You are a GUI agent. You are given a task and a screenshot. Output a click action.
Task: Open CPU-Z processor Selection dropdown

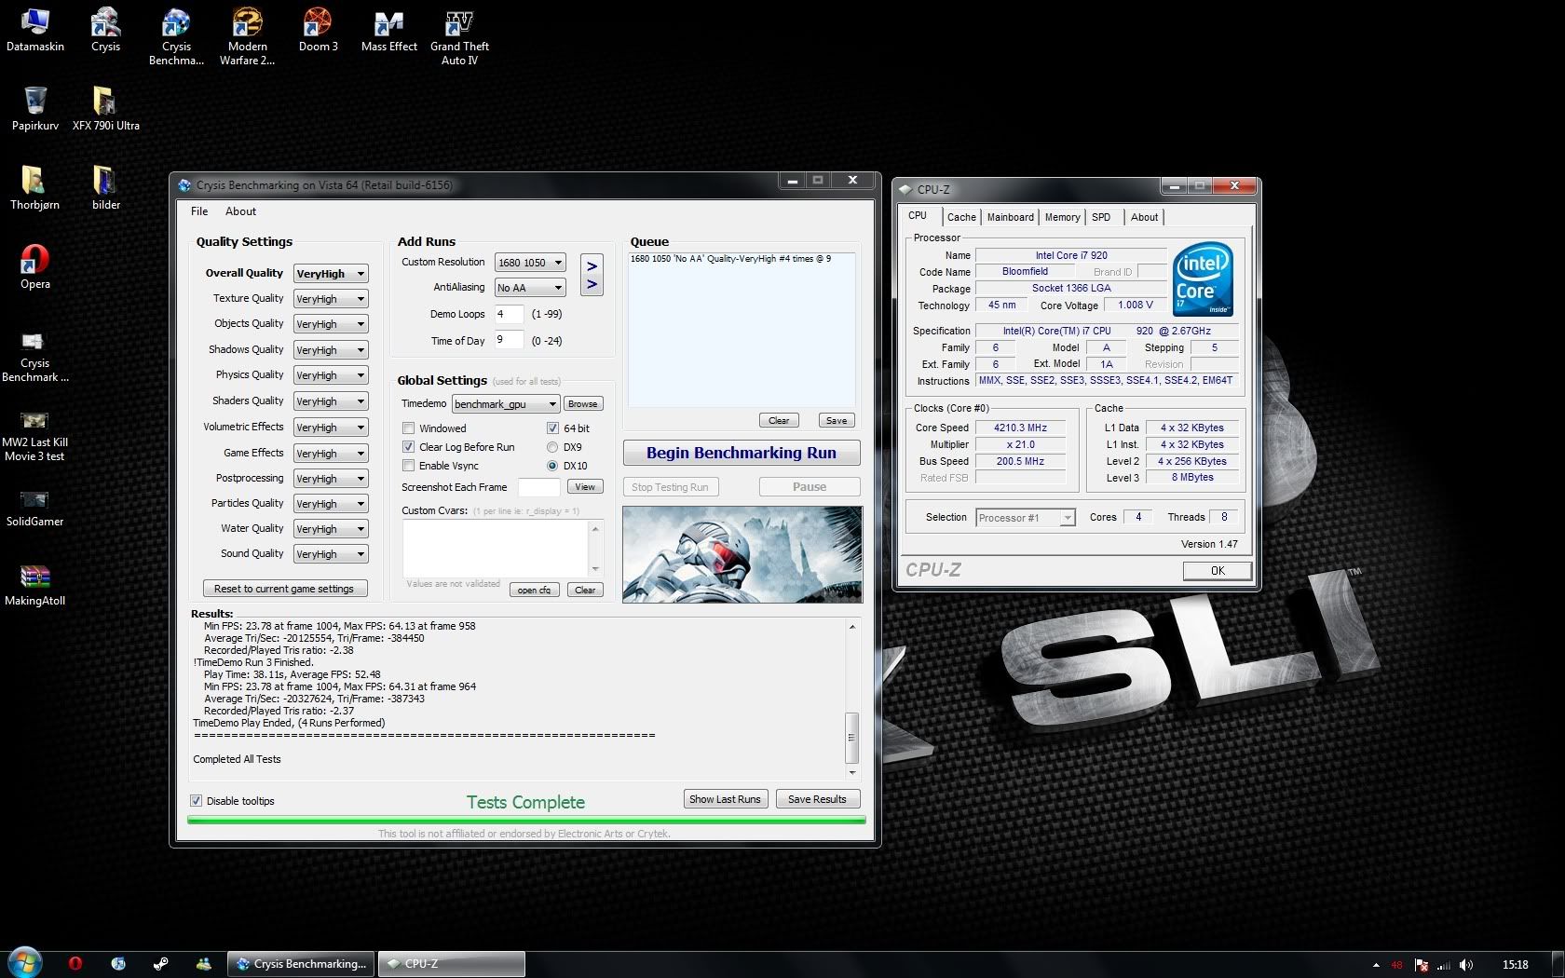click(x=1026, y=518)
